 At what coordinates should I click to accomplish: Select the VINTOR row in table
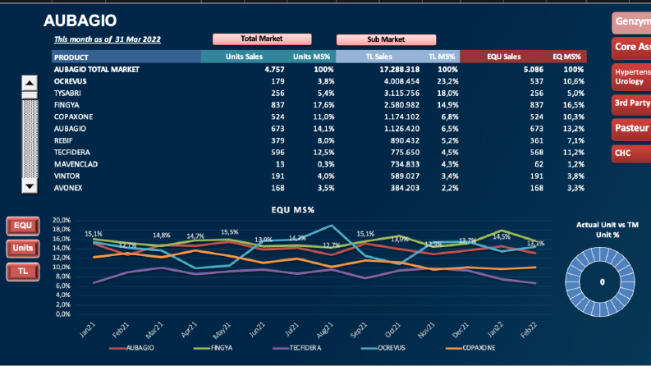[x=319, y=176]
